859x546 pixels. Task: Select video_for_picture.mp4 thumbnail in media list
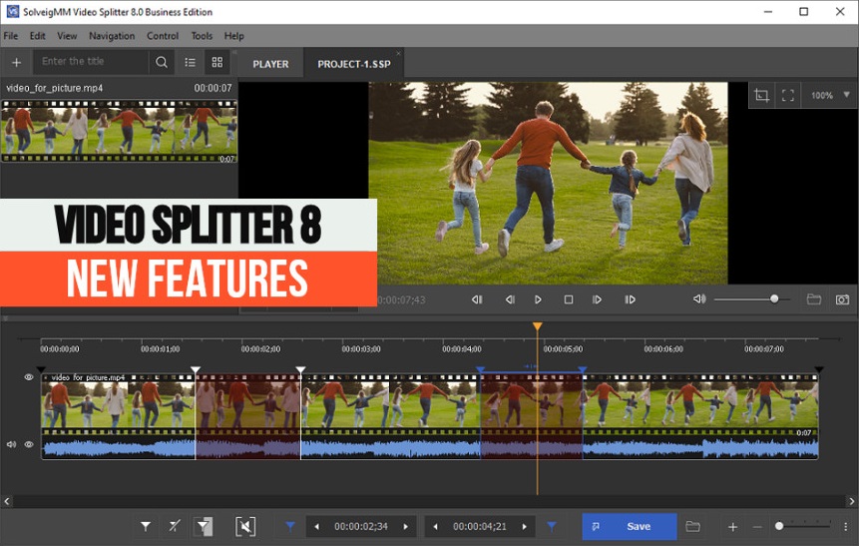pos(119,130)
